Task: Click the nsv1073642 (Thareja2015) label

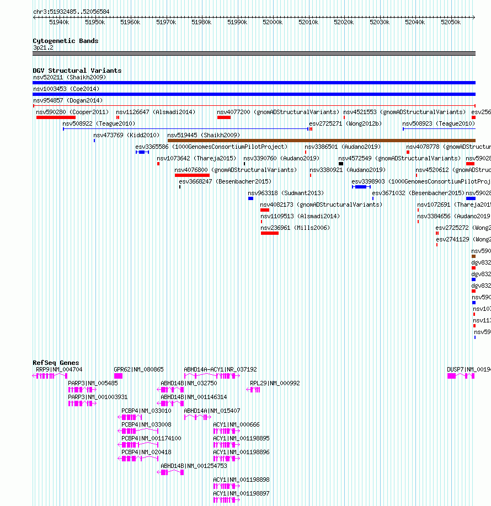Action: (196, 159)
